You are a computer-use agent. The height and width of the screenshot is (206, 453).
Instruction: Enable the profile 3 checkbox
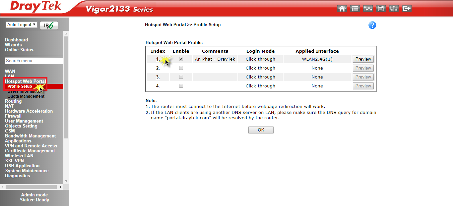click(x=181, y=77)
